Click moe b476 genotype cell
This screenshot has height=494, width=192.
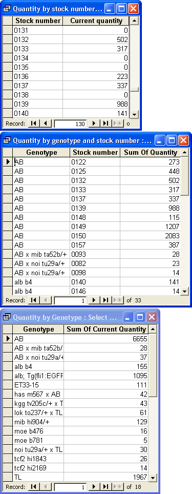tap(38, 431)
